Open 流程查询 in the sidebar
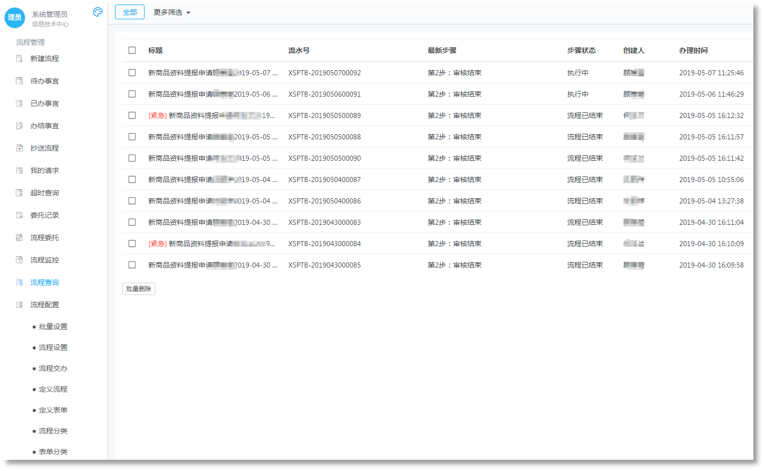The width and height of the screenshot is (764, 471). [44, 282]
